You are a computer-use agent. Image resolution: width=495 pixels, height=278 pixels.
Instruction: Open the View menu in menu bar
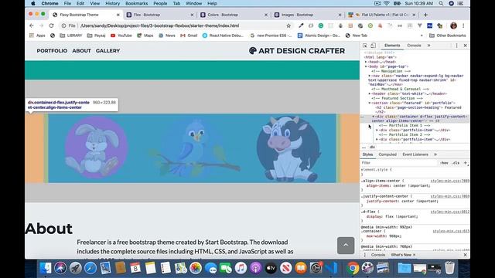click(x=94, y=3)
